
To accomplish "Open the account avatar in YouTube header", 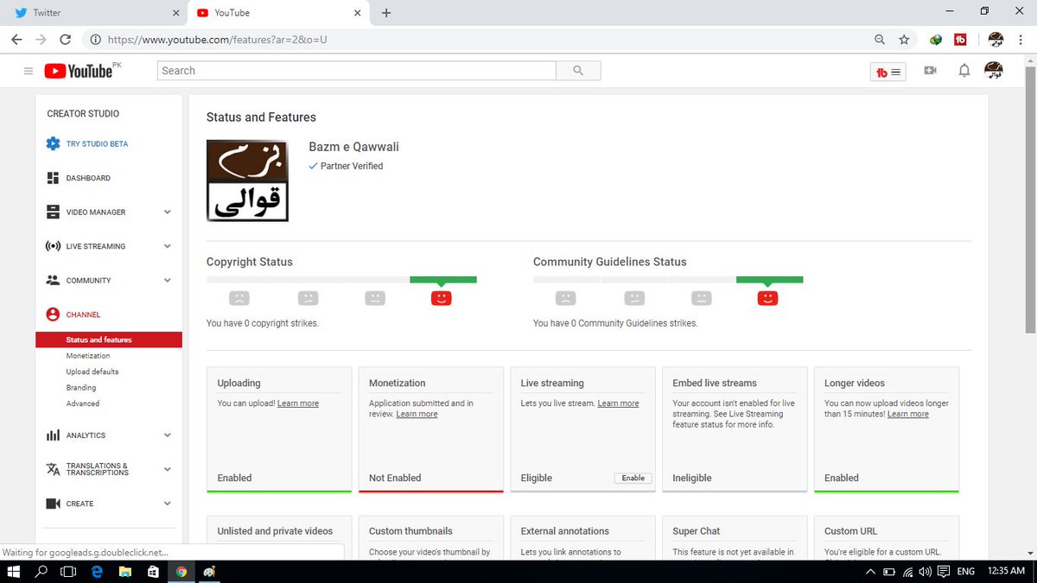I will 994,71.
